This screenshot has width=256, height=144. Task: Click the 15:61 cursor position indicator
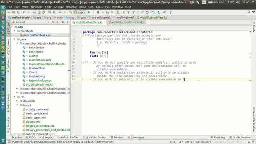pos(173,142)
